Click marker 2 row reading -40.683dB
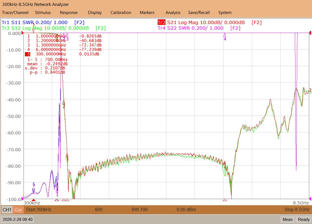The image size is (312, 224). pos(64,41)
